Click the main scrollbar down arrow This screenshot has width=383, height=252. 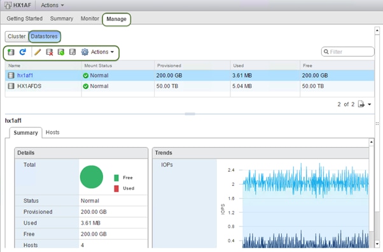(x=377, y=244)
